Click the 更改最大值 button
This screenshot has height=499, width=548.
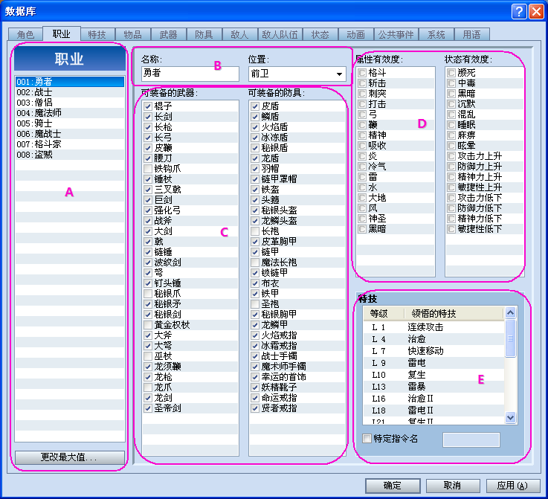(x=70, y=457)
